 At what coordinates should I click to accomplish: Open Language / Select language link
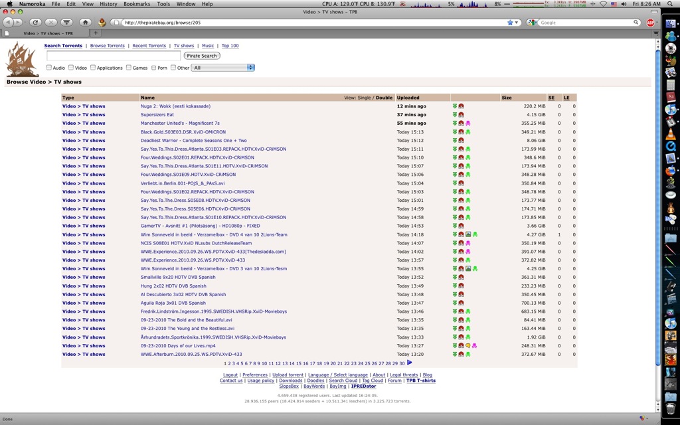point(338,375)
